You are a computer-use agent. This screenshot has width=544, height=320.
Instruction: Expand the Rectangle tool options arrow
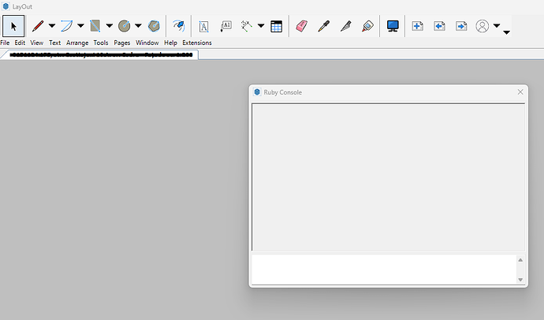click(110, 26)
